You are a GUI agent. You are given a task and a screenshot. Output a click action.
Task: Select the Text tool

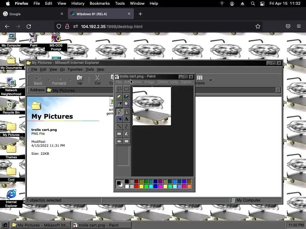coord(127,119)
